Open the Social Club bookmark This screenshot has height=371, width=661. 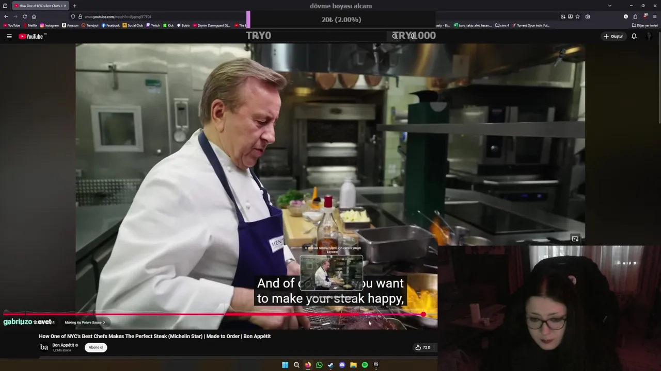coord(133,25)
